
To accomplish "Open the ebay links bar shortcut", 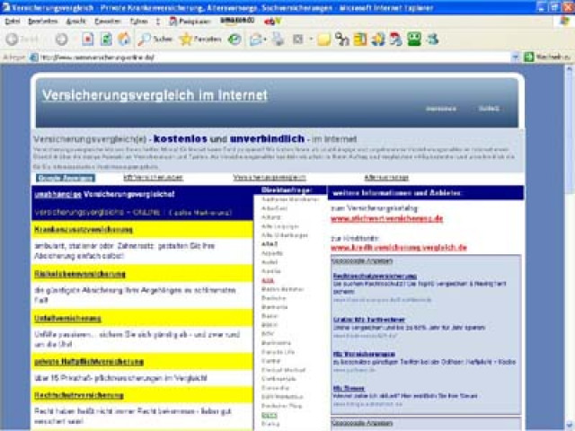I will [272, 22].
